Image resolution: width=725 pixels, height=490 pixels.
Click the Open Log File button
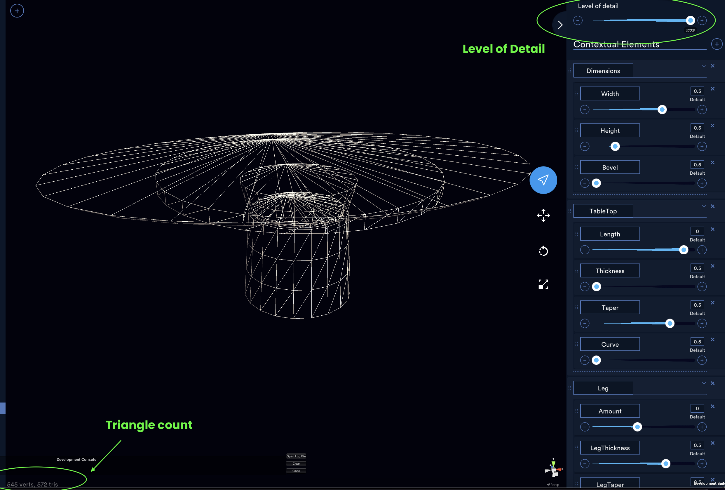point(296,456)
